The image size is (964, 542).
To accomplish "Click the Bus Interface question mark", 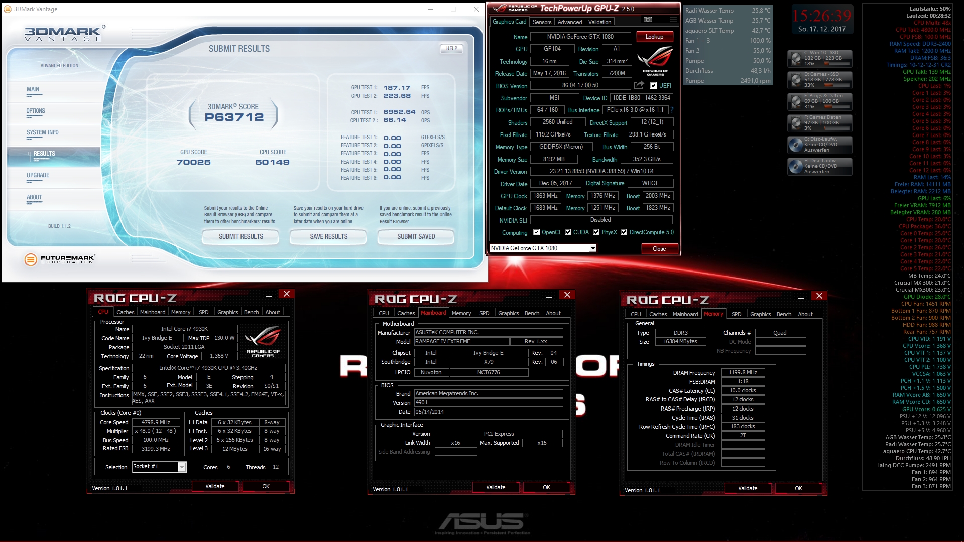I will [x=672, y=110].
